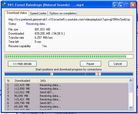The width and height of the screenshot is (138, 114).
Task: Click the connections list scrollbar thumb
Action: pos(131,87)
